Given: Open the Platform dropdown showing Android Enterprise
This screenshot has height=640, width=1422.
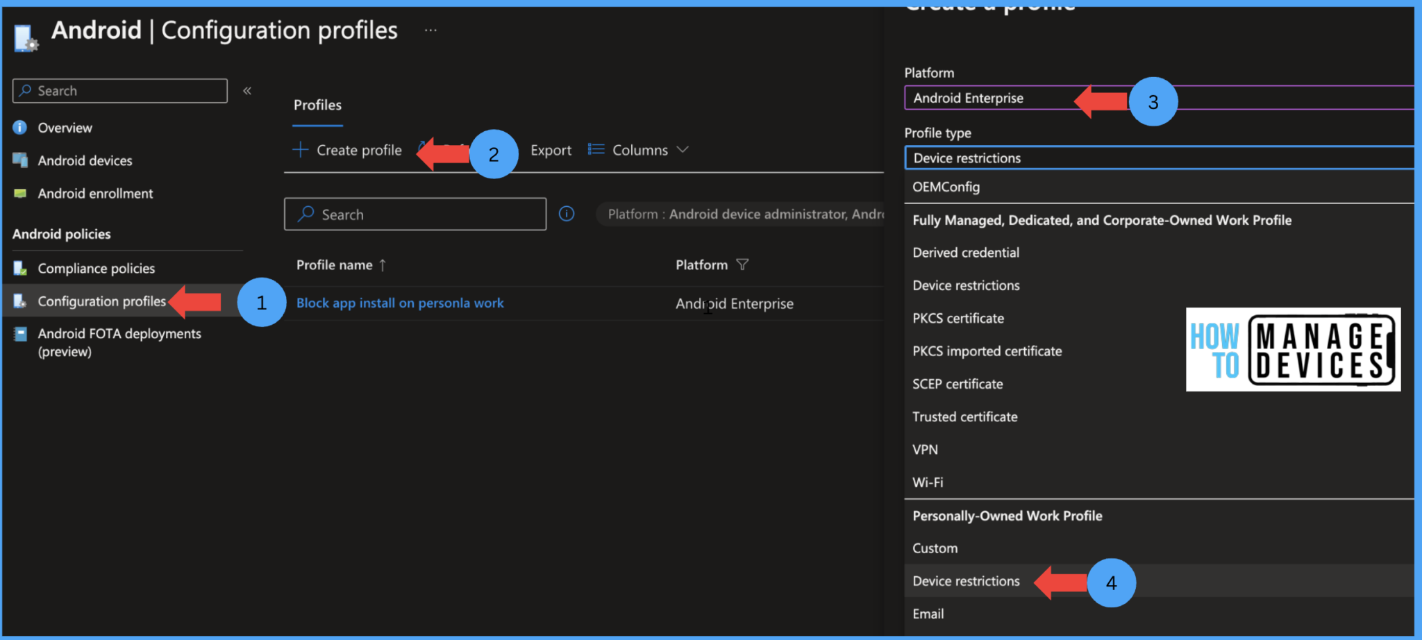Looking at the screenshot, I should 1159,98.
